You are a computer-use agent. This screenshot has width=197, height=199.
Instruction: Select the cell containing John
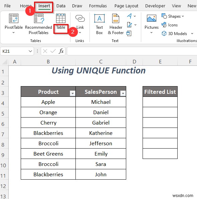tap(101, 175)
